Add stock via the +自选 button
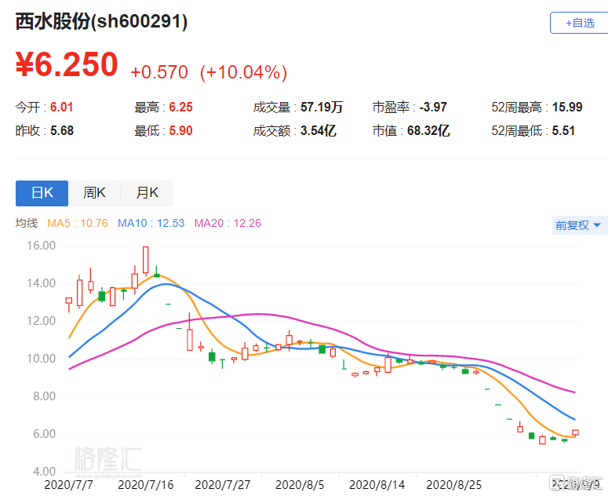Image resolution: width=608 pixels, height=496 pixels. click(x=579, y=23)
